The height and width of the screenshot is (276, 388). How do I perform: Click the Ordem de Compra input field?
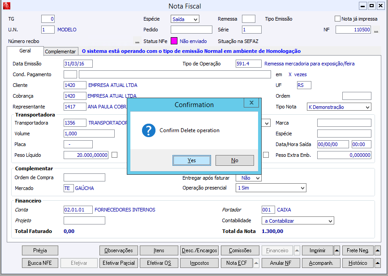coord(84,177)
